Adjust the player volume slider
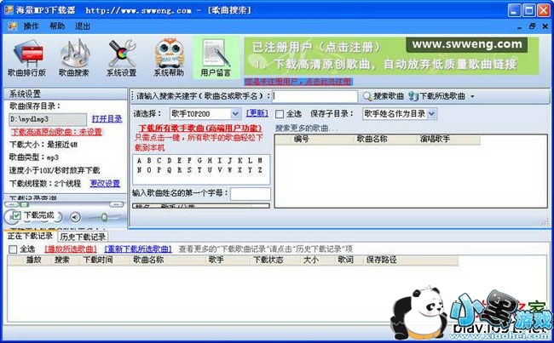Screen dimensions: 554x343 pyautogui.click(x=104, y=217)
